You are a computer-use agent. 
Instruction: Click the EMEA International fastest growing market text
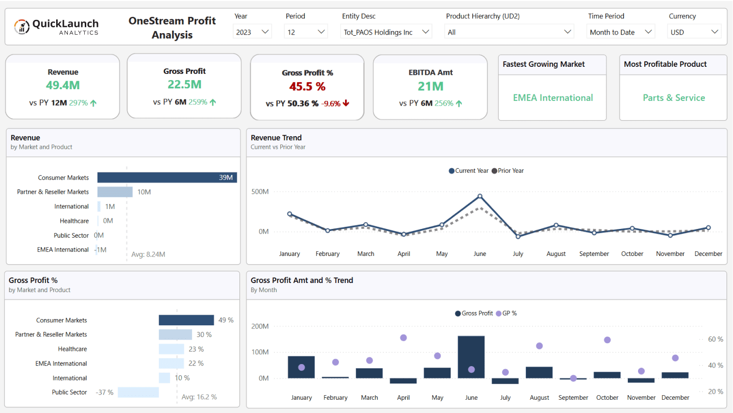tap(553, 98)
